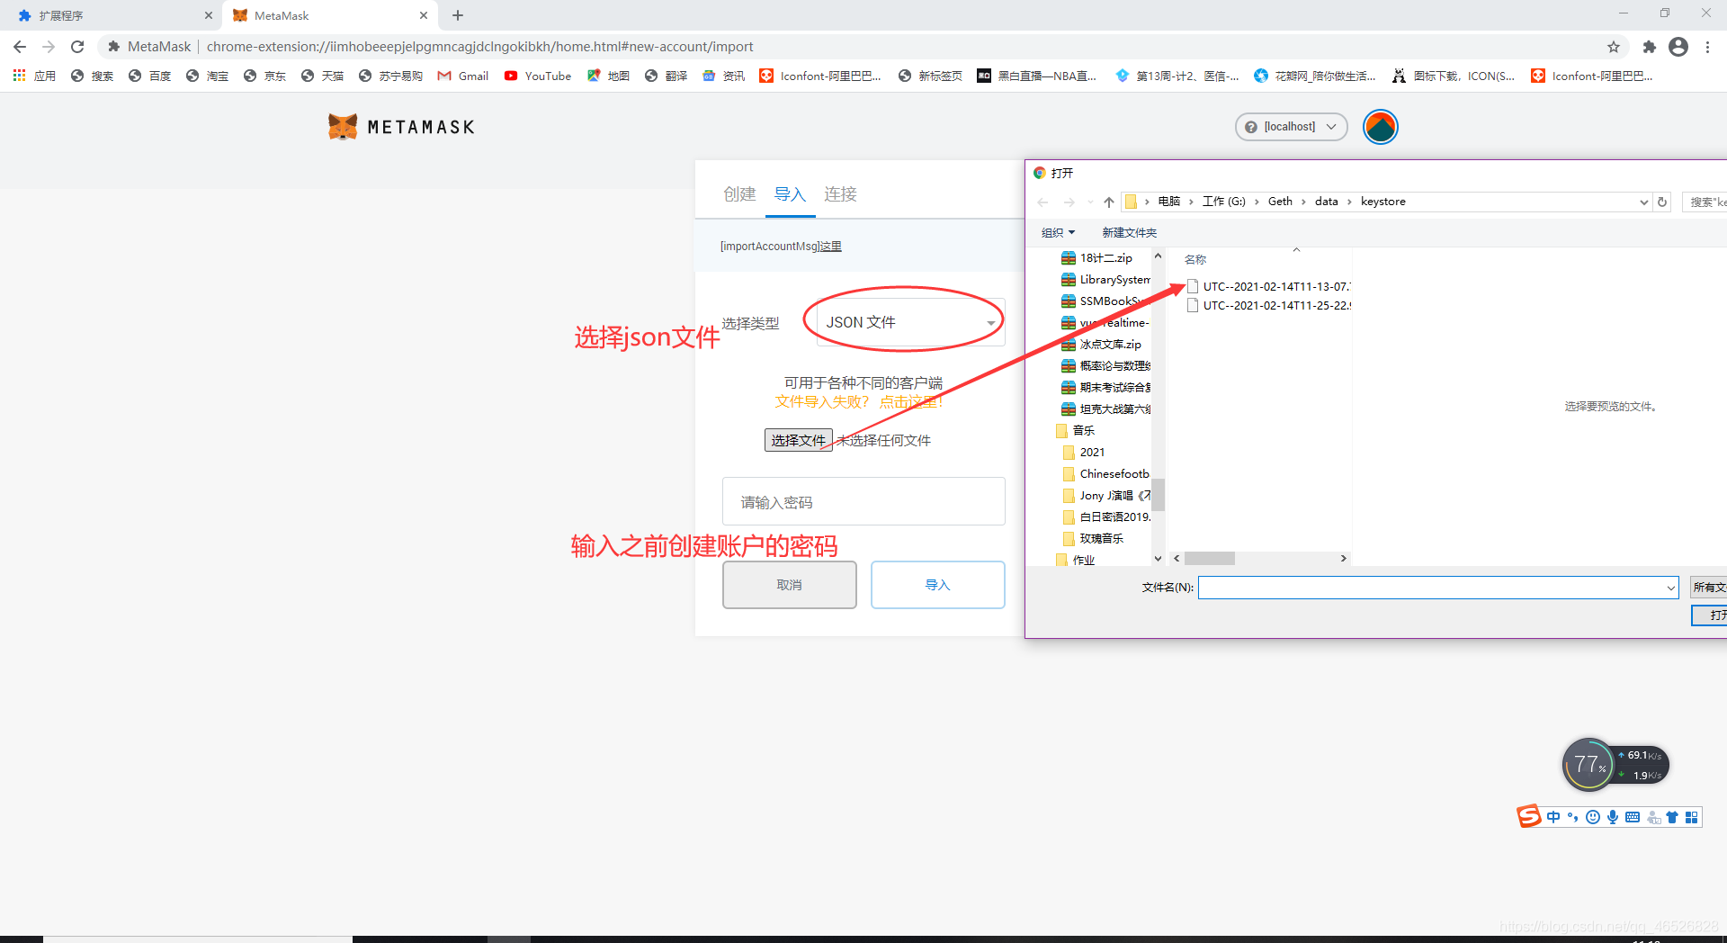Image resolution: width=1727 pixels, height=943 pixels.
Task: Click the 导入 import button
Action: (x=938, y=585)
